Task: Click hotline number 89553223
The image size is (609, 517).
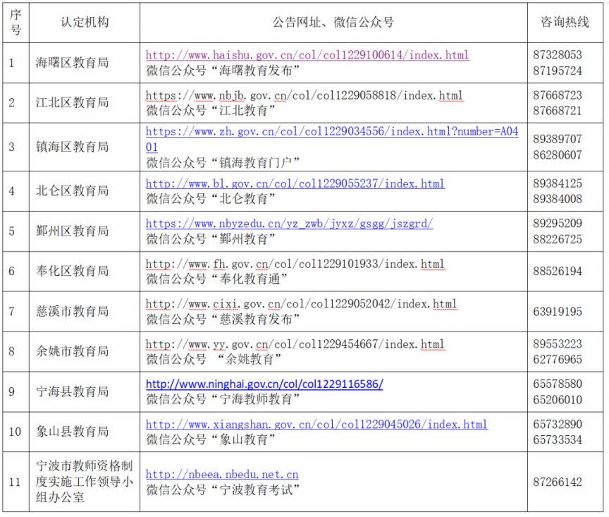Action: click(x=558, y=344)
